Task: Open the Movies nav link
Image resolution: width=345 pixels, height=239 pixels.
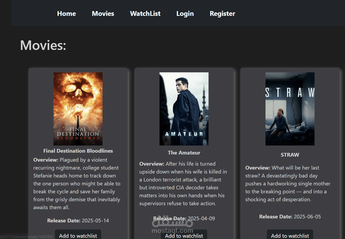Action: tap(103, 13)
